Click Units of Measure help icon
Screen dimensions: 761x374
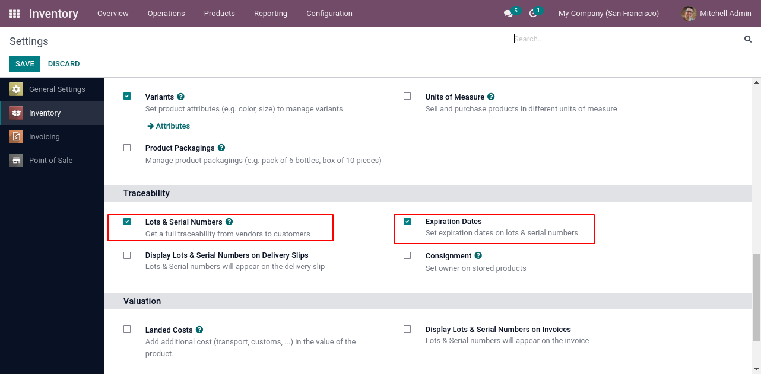[x=491, y=97]
